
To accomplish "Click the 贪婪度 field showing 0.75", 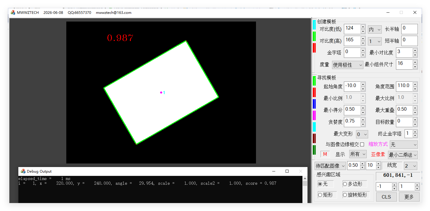I will tap(352, 122).
